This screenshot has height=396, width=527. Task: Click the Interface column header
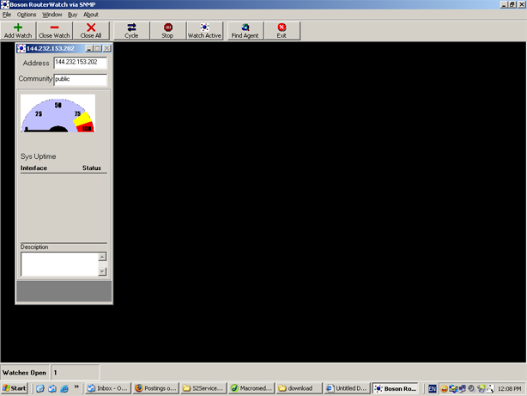click(33, 168)
